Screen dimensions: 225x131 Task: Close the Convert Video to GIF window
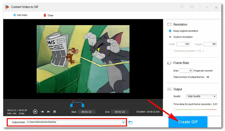click(216, 7)
